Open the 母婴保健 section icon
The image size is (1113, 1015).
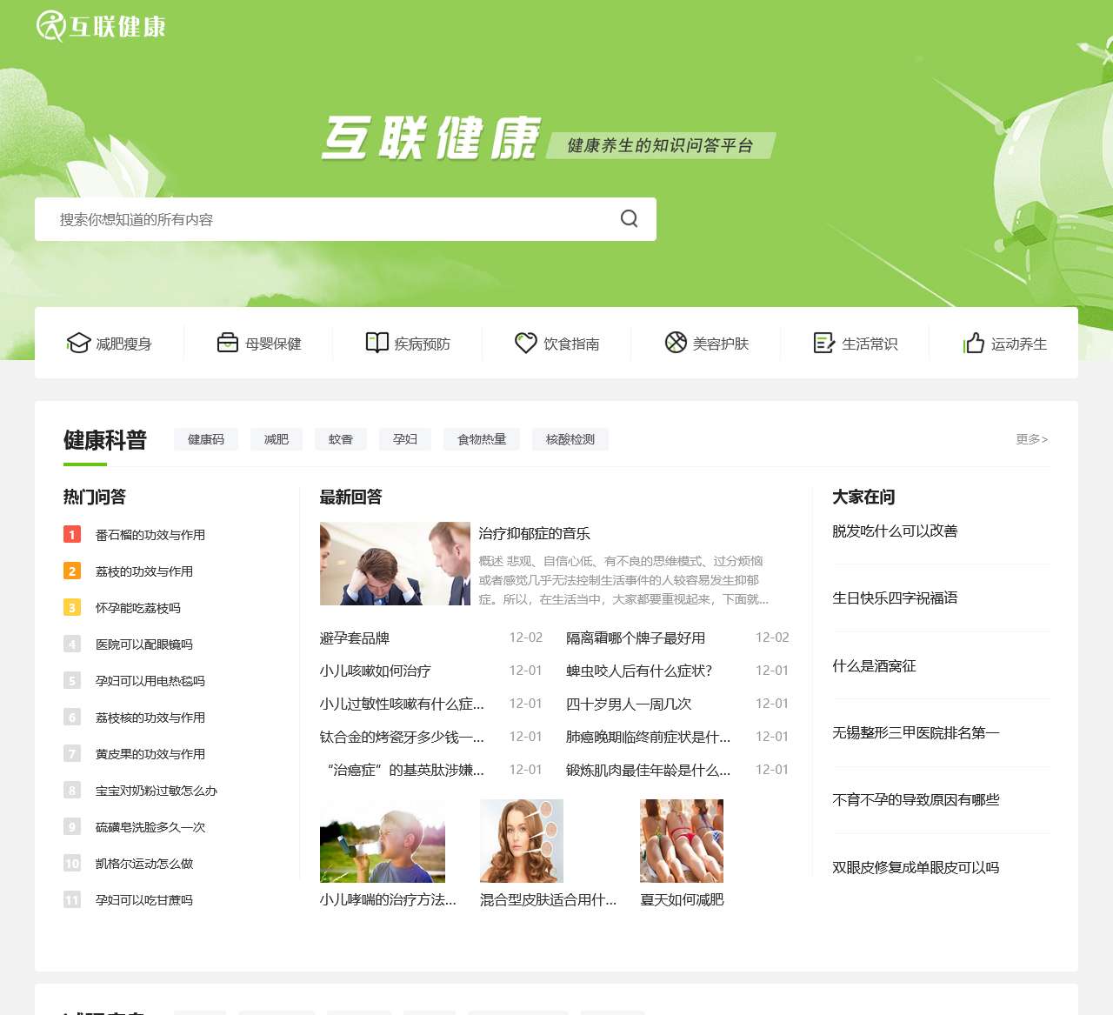pos(228,343)
